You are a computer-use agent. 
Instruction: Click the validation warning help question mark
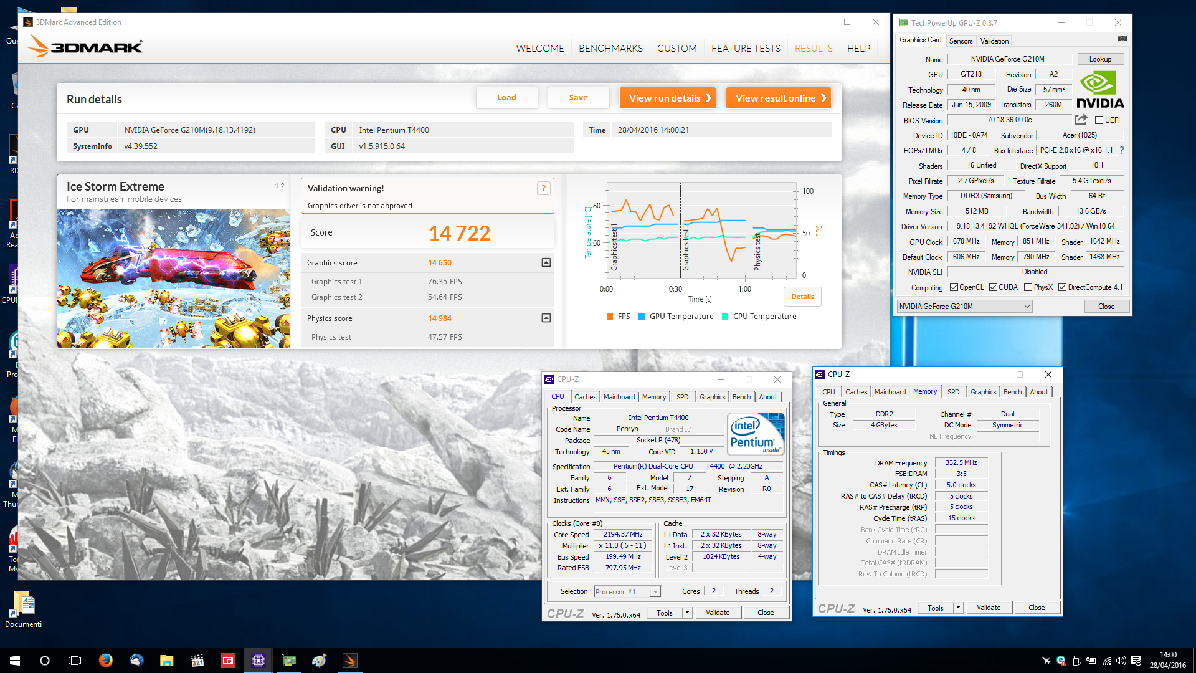click(543, 188)
